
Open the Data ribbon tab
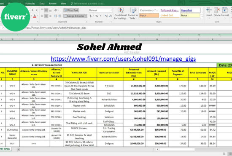42,3
